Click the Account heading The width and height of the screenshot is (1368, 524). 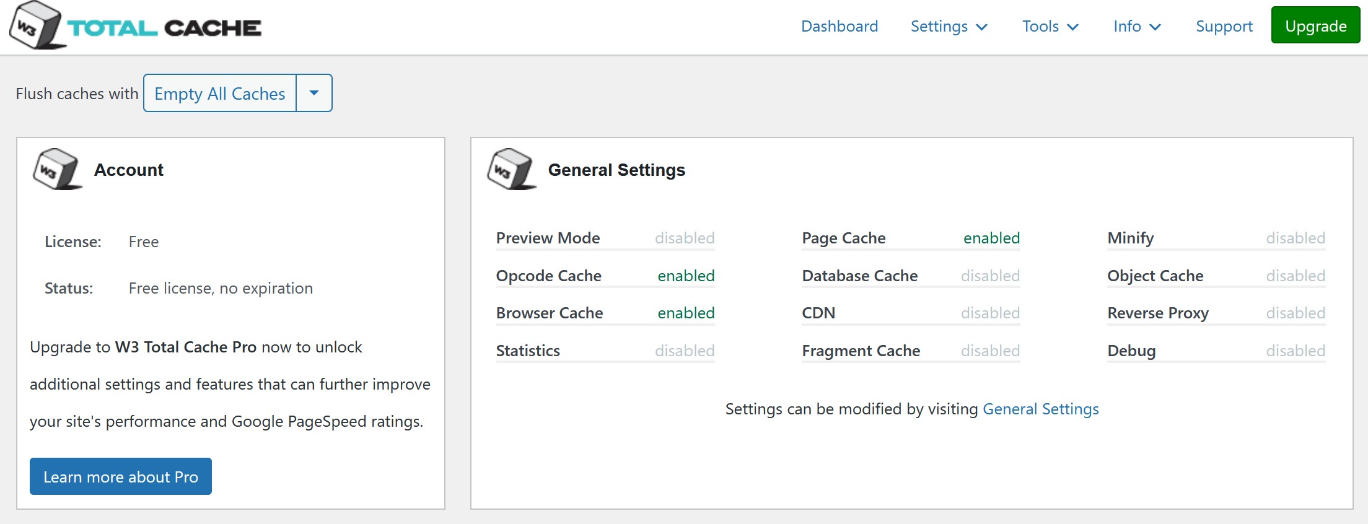click(129, 170)
